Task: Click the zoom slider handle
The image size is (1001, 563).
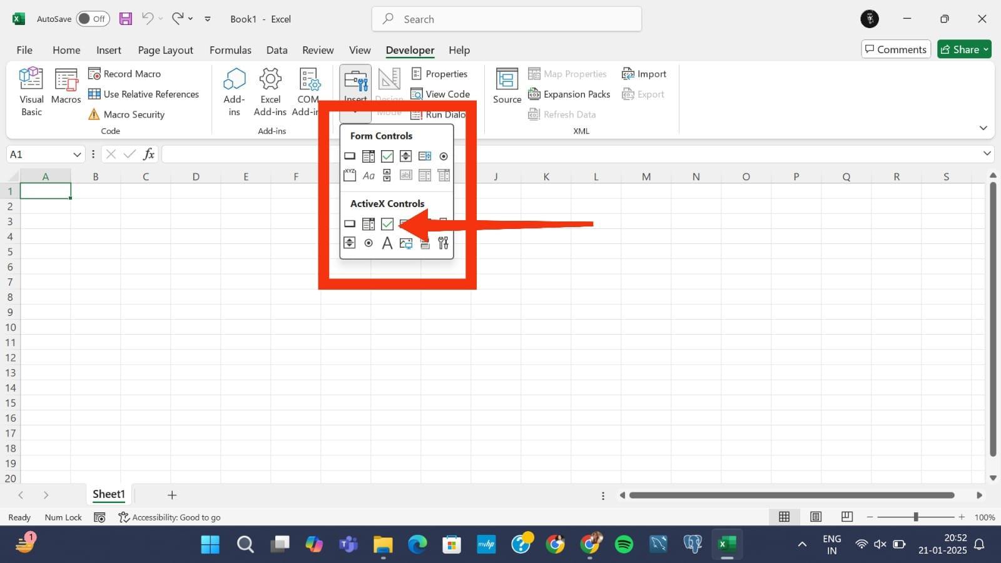Action: [916, 517]
